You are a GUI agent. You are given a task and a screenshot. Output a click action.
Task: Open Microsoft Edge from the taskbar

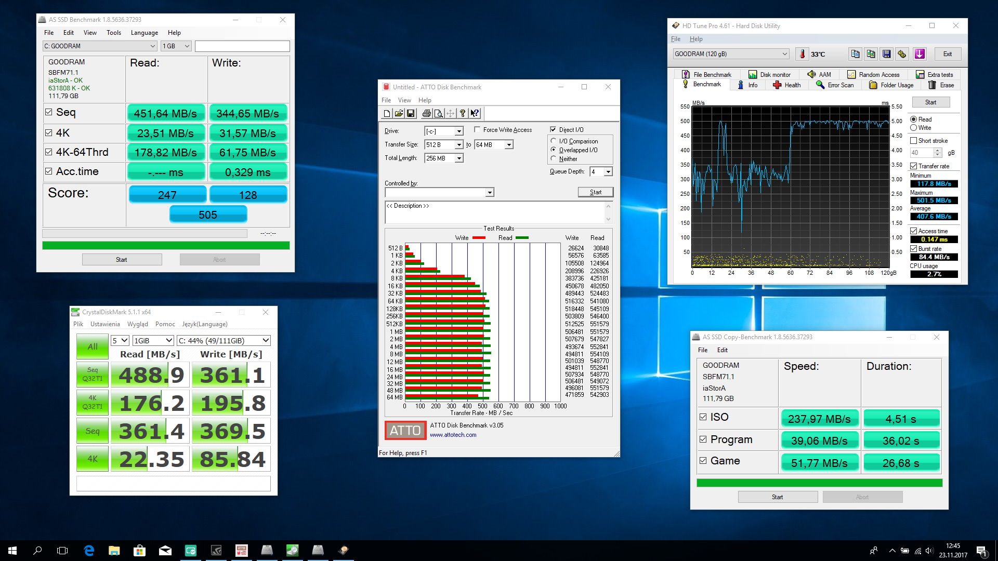(89, 551)
